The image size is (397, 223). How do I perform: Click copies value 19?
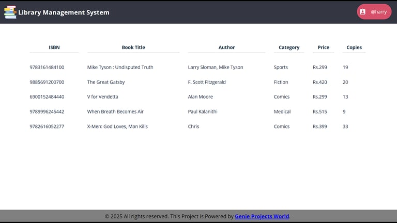(345, 67)
